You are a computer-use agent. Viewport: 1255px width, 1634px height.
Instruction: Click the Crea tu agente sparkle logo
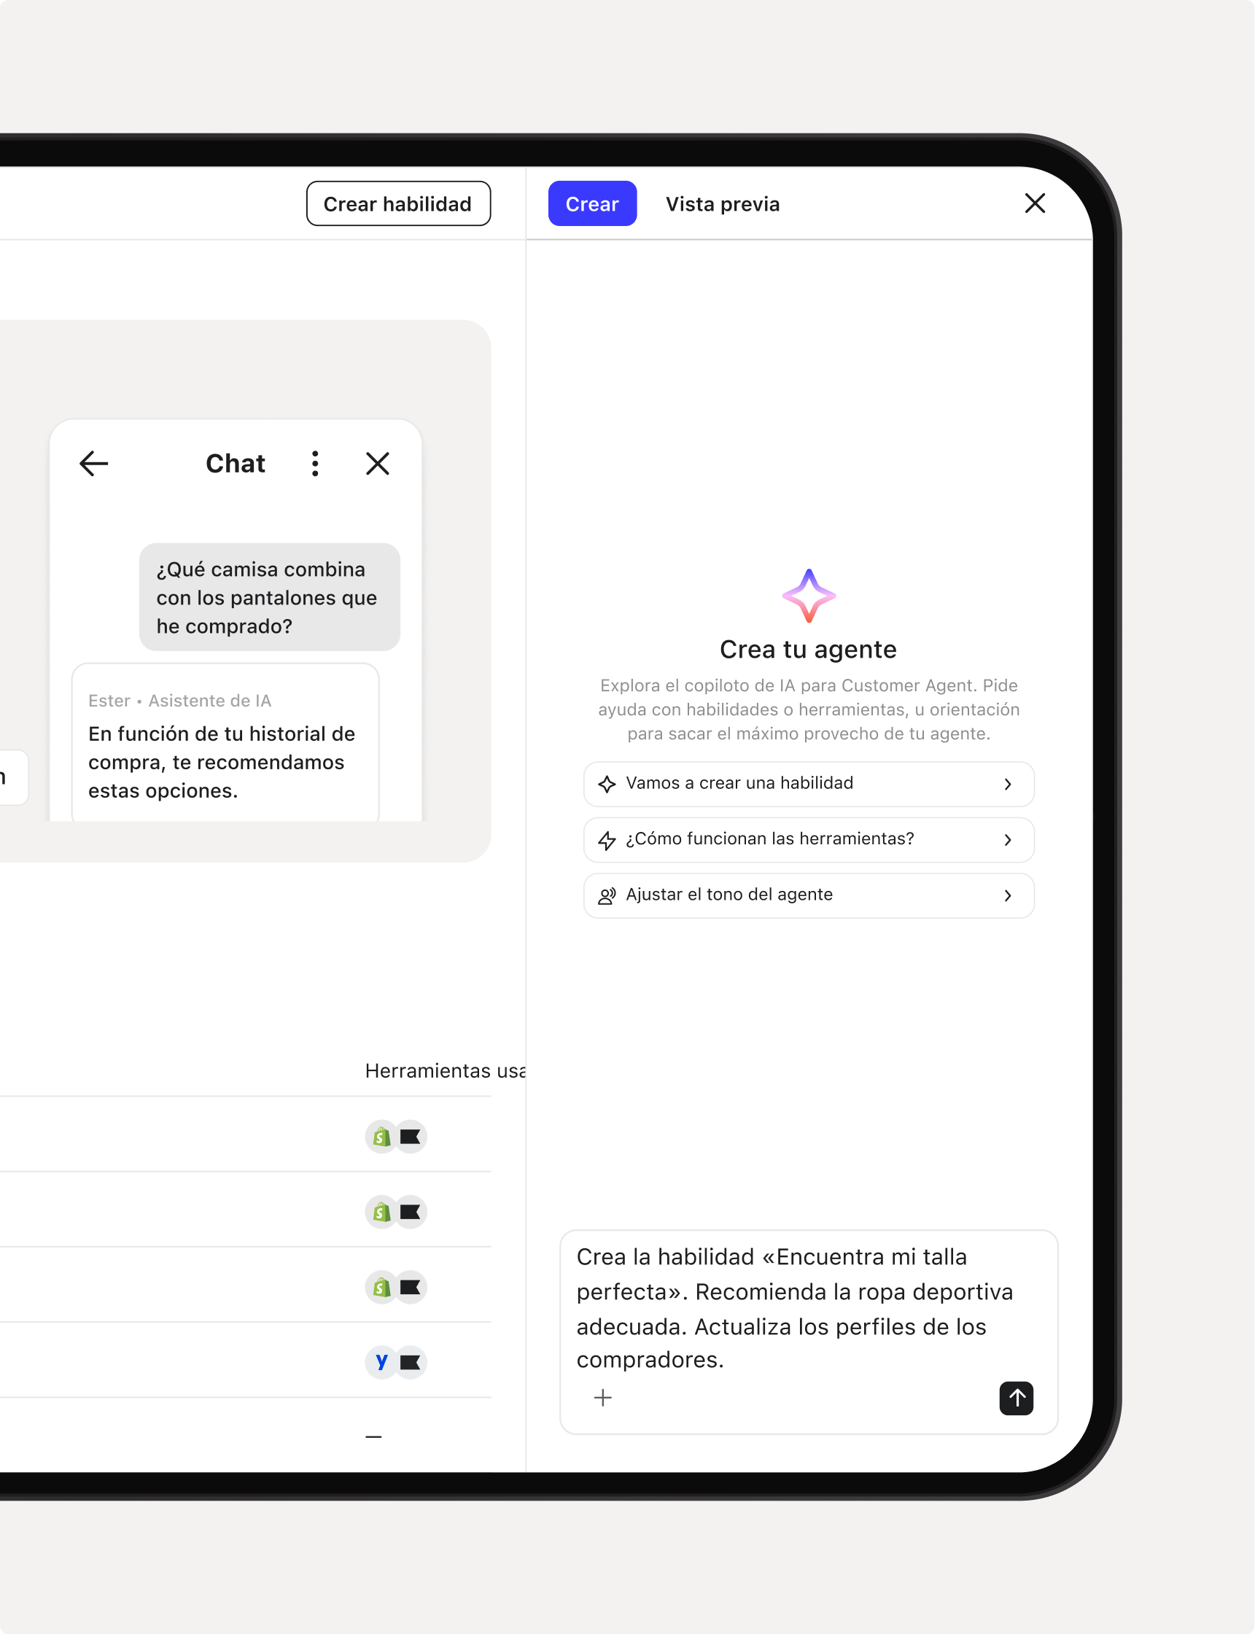click(809, 595)
